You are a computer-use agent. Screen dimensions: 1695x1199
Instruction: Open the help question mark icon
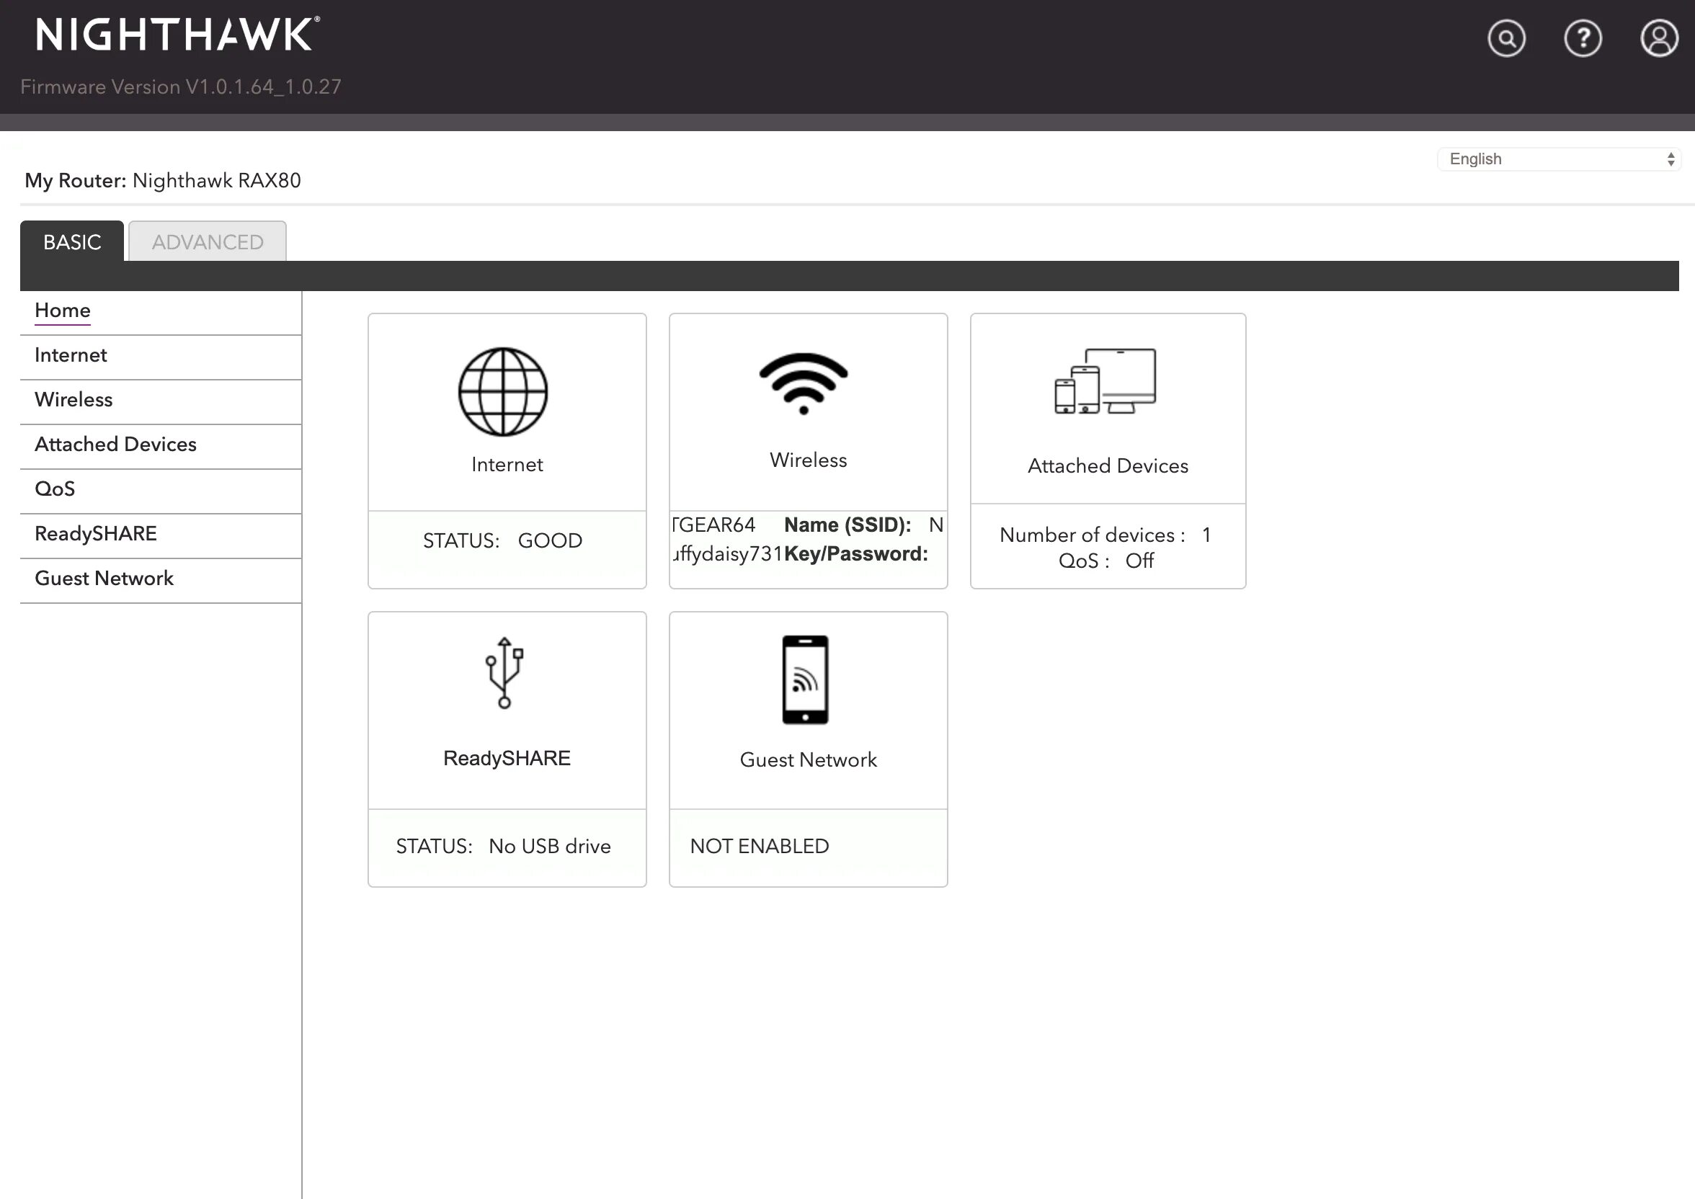pyautogui.click(x=1583, y=38)
